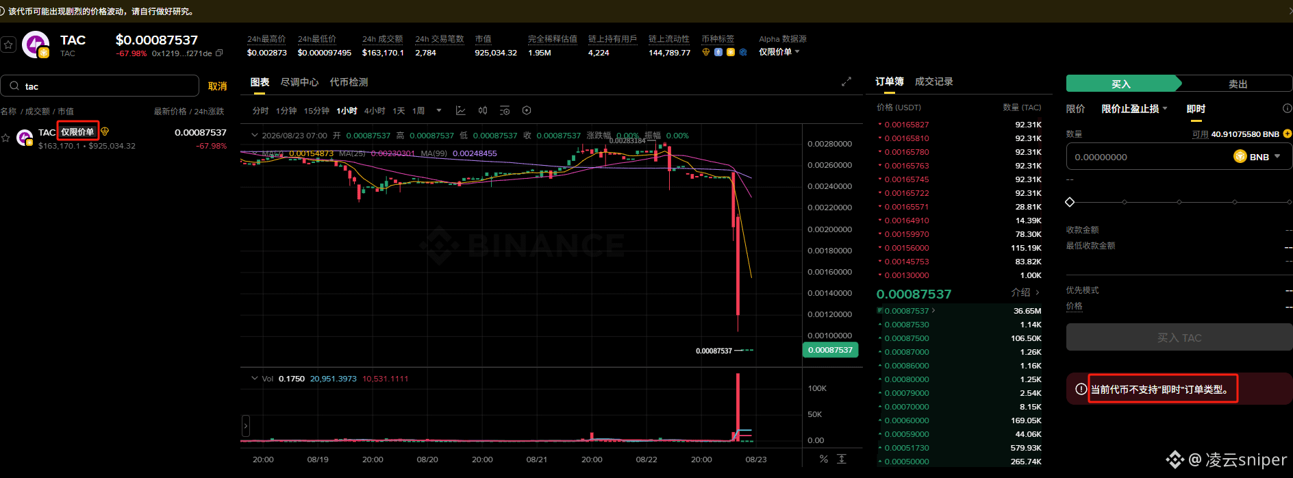Collapse the OHLC info line chevron
The width and height of the screenshot is (1293, 478).
255,136
